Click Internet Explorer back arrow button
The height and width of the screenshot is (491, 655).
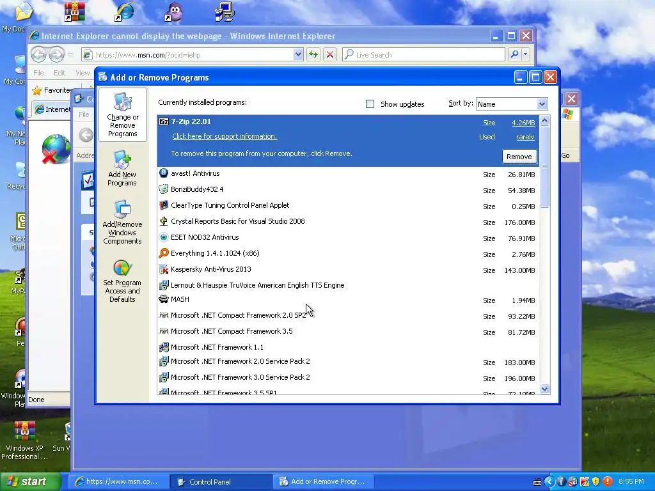pos(38,54)
